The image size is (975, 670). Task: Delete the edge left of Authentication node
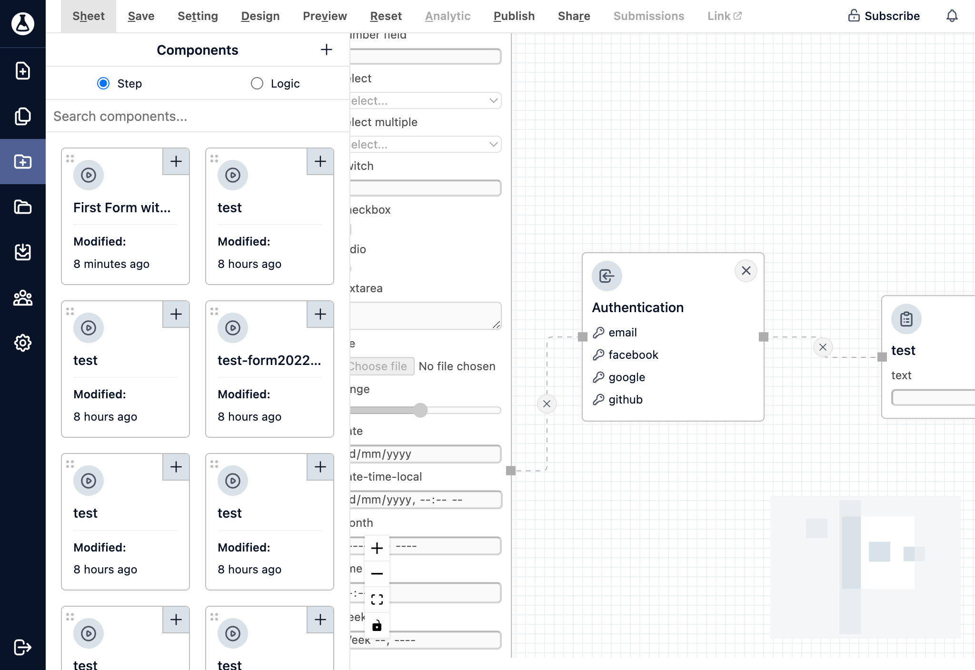coord(547,404)
